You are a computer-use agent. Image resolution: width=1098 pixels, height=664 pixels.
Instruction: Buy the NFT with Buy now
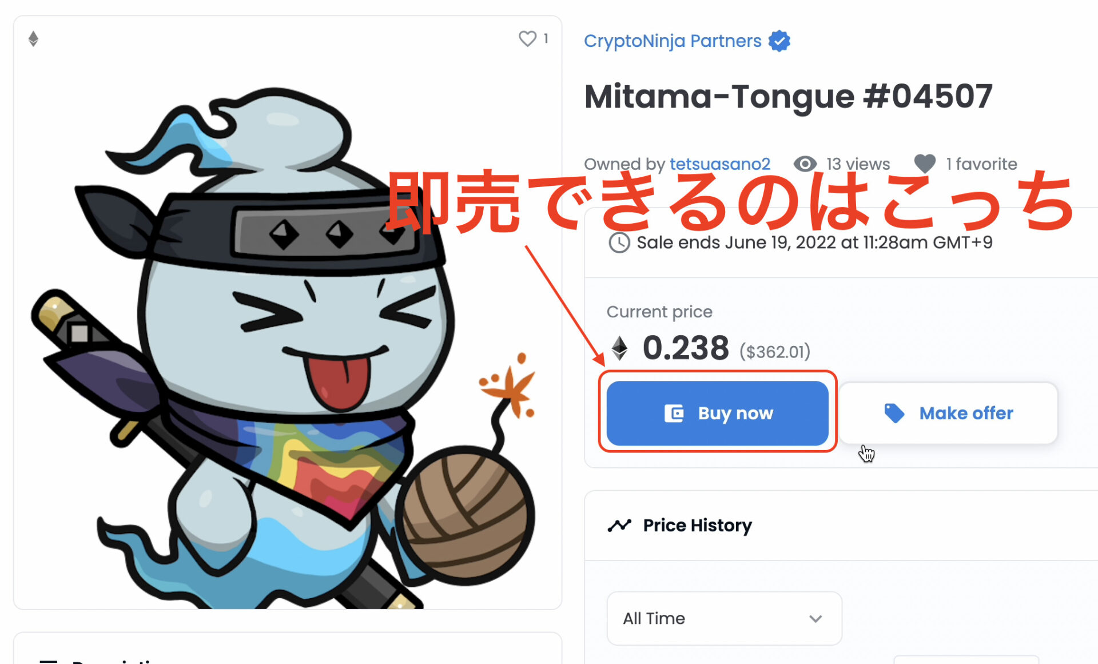click(x=718, y=413)
